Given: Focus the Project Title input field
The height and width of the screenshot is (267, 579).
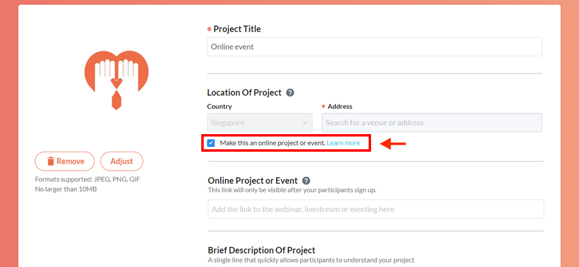Looking at the screenshot, I should click(375, 47).
